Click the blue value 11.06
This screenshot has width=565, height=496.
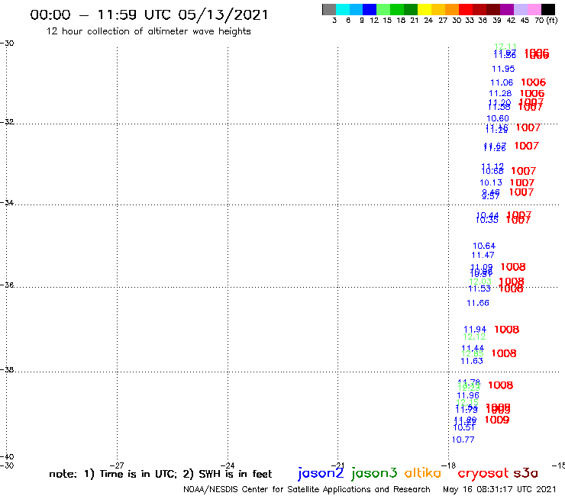pyautogui.click(x=502, y=82)
